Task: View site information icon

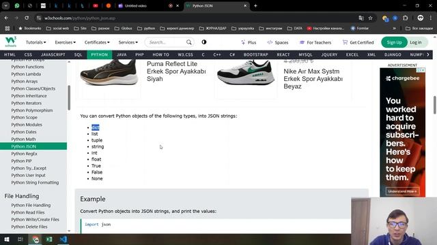Action: (x=39, y=18)
